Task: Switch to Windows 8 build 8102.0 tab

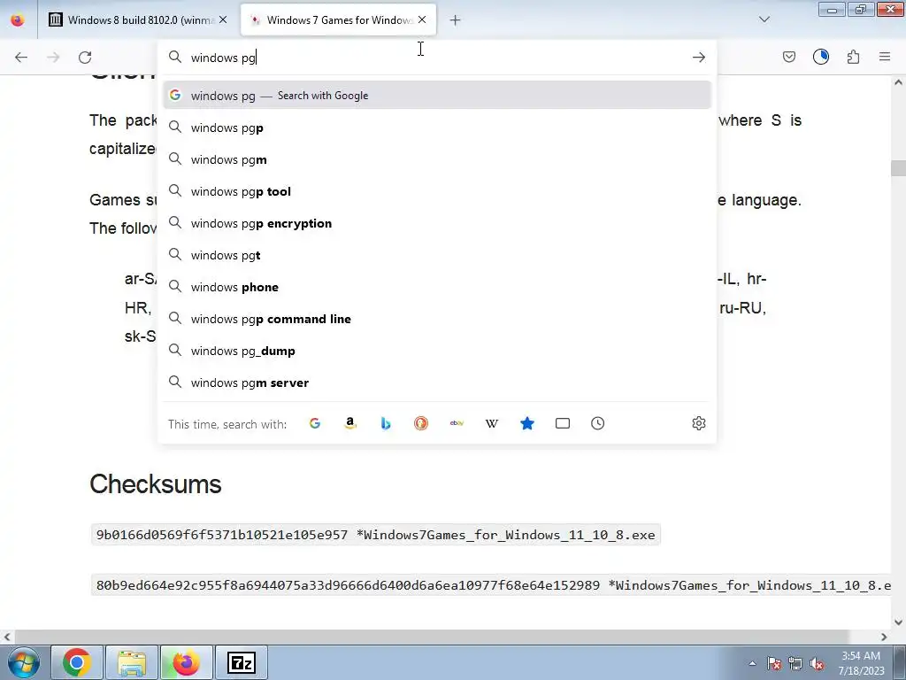Action: click(139, 19)
